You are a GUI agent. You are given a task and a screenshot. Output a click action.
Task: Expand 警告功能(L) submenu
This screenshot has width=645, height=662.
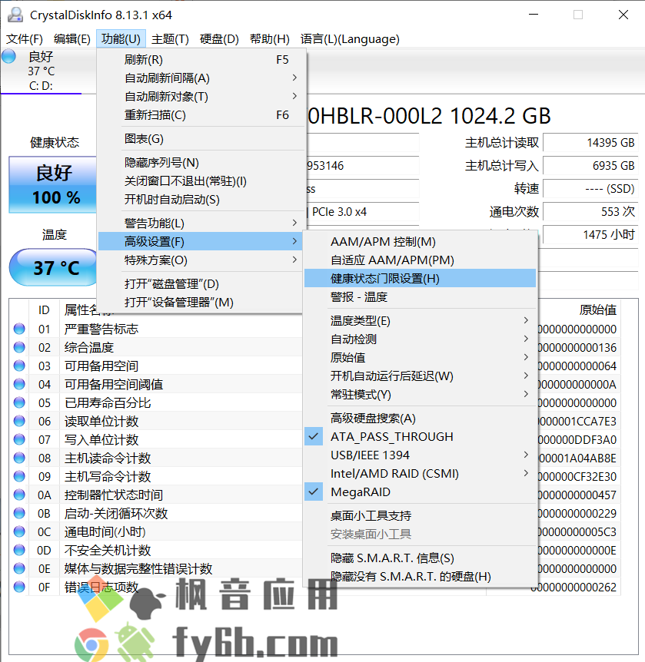[x=201, y=223]
